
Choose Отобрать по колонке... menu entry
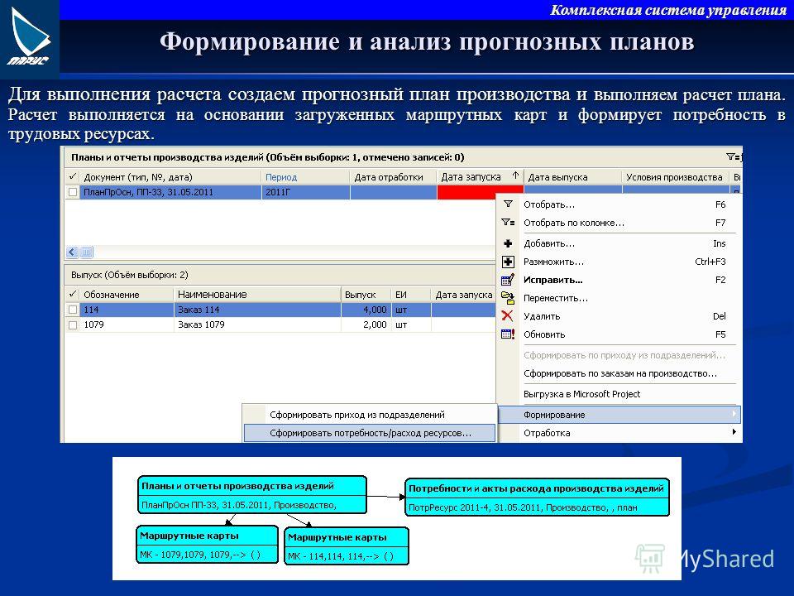click(x=619, y=223)
